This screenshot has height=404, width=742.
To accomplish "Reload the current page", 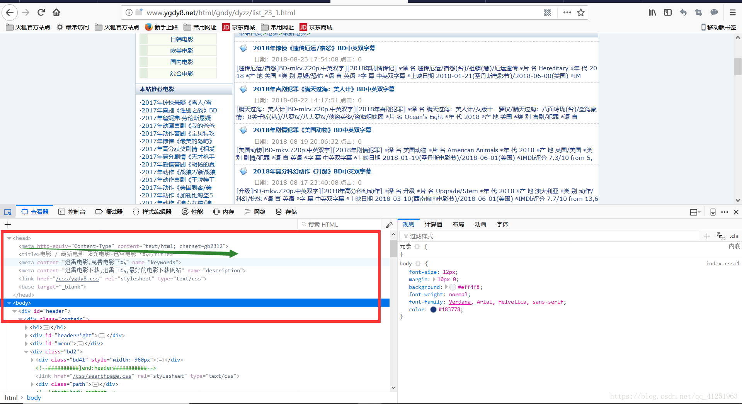I will (x=41, y=12).
